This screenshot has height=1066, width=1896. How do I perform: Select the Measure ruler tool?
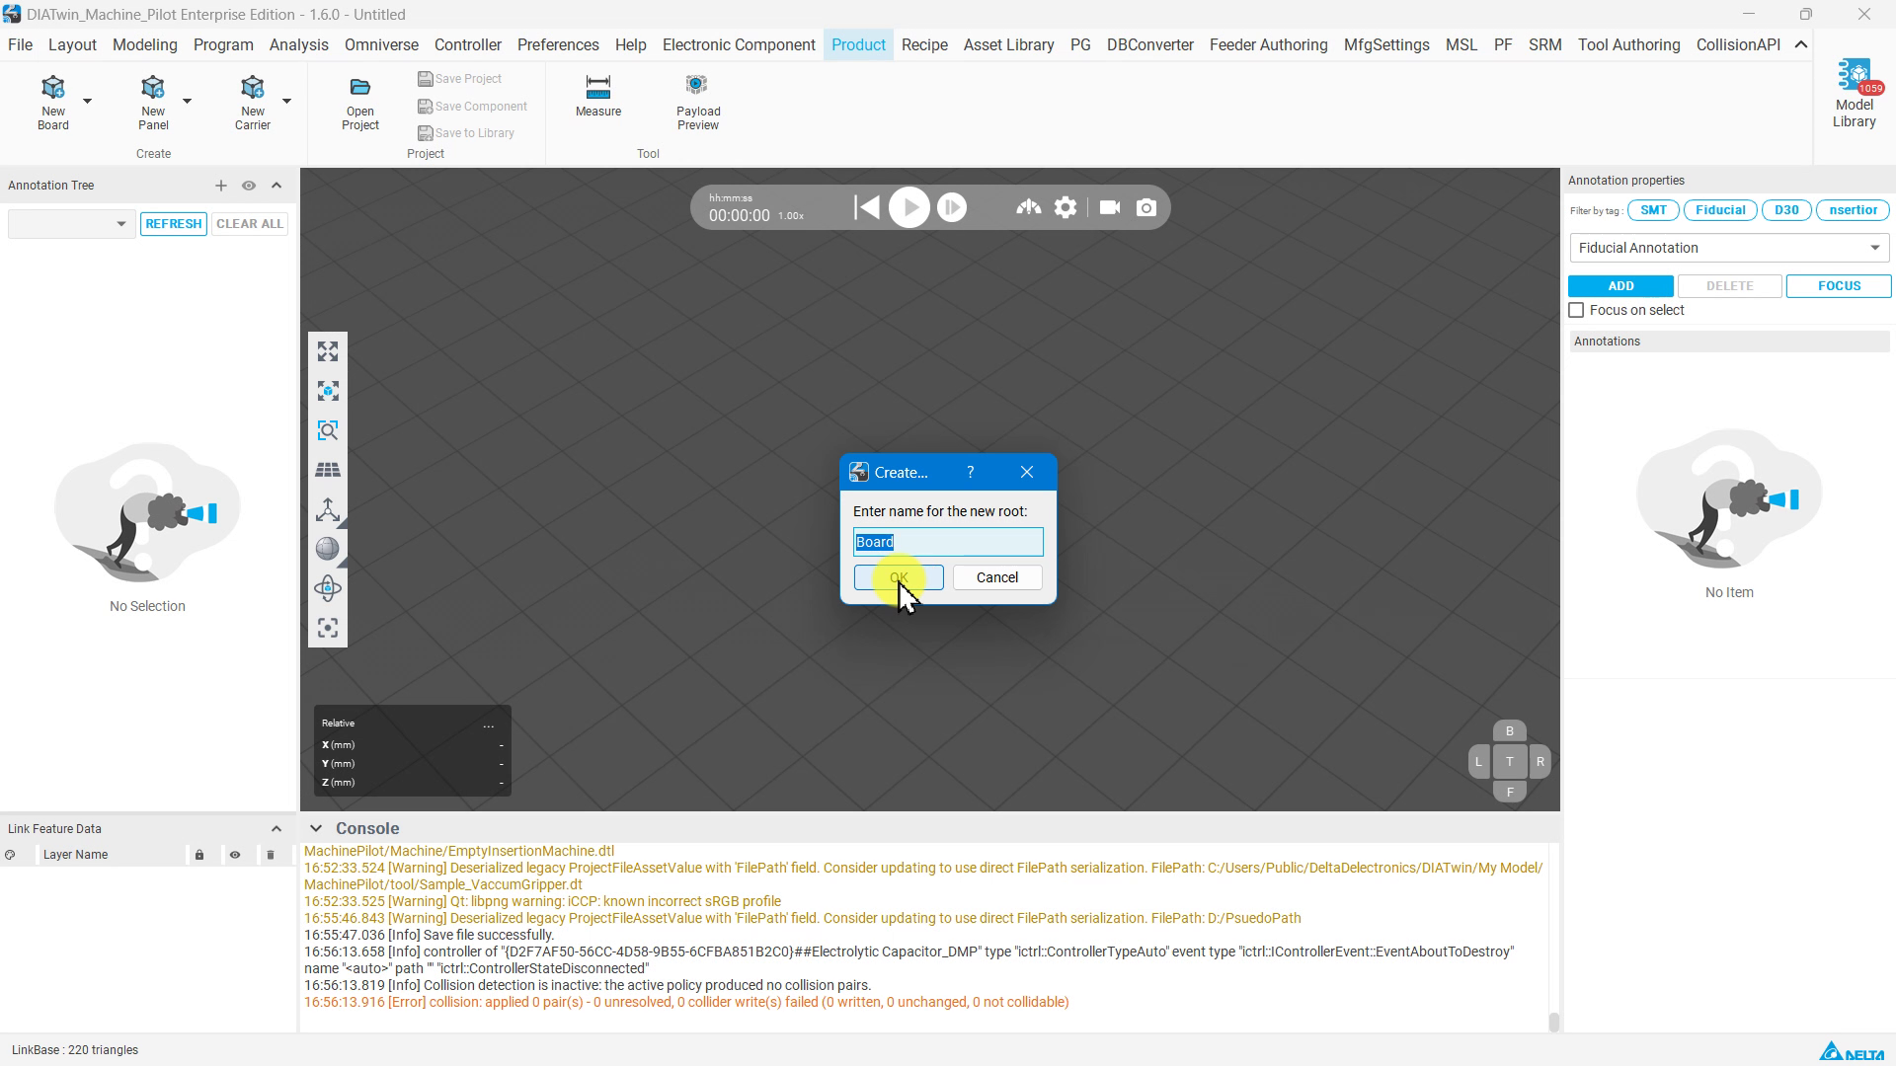pos(598,96)
